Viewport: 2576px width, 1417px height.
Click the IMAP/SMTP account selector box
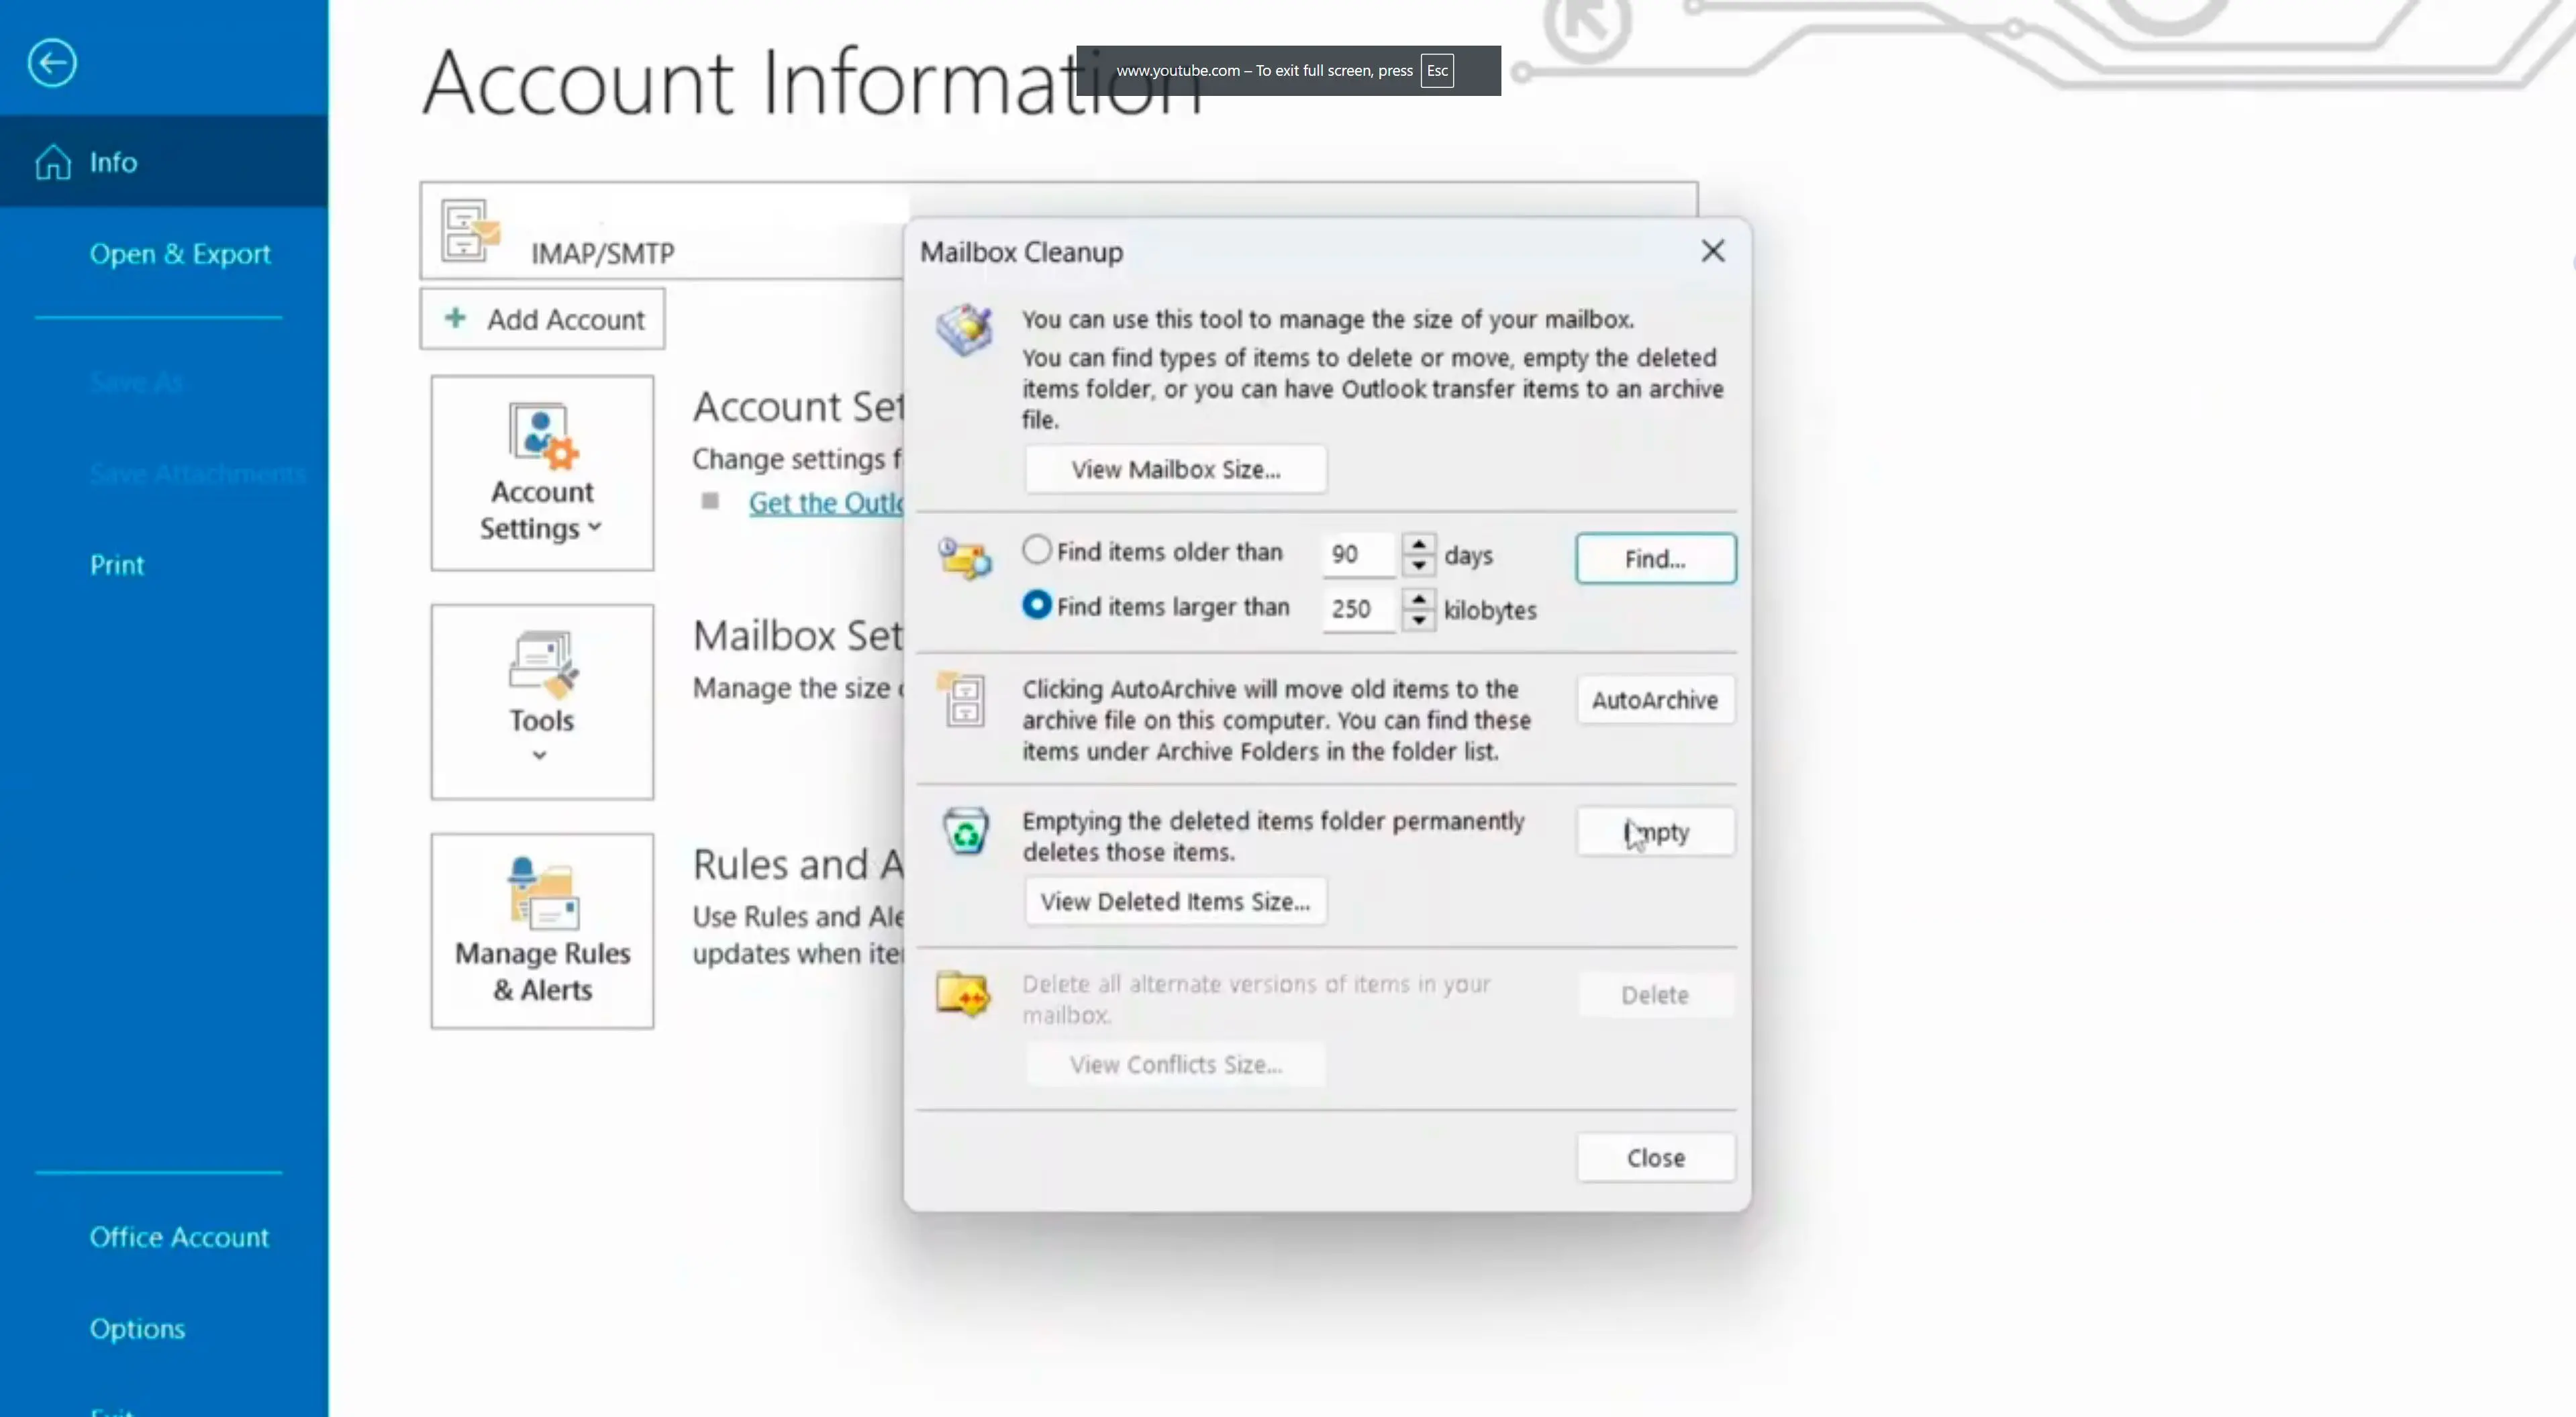(x=1059, y=230)
